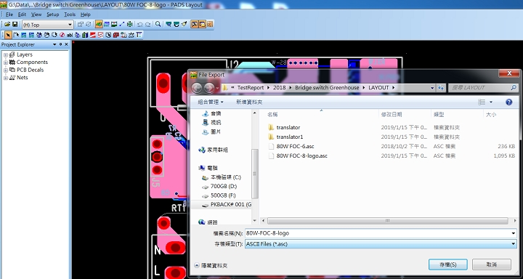Open the 組合管理 organize dropdown
Image resolution: width=523 pixels, height=279 pixels.
pyautogui.click(x=211, y=102)
